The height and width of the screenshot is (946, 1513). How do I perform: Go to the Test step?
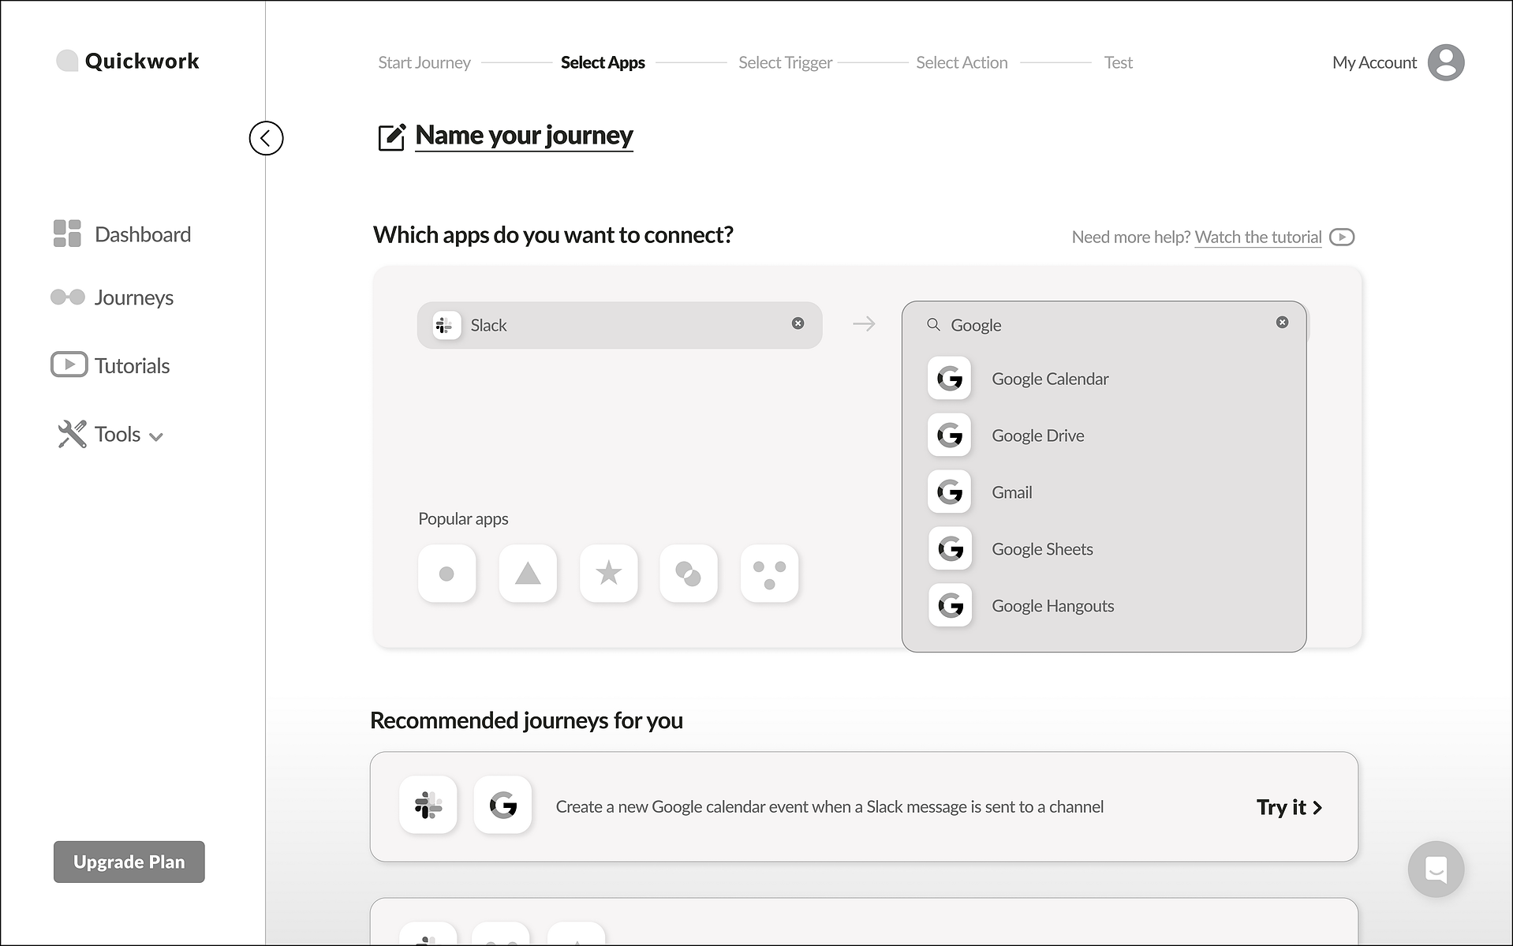point(1119,62)
